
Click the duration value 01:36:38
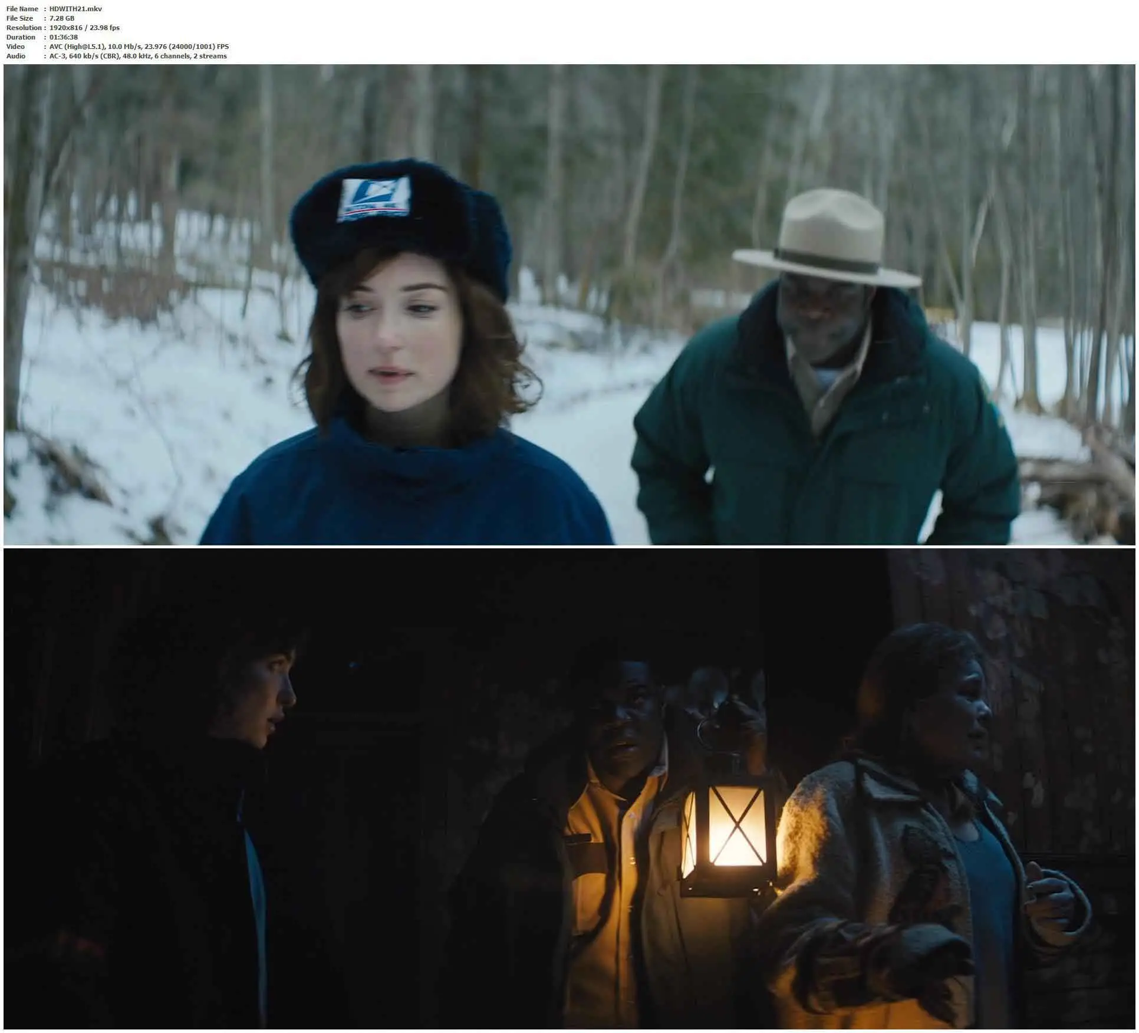64,37
